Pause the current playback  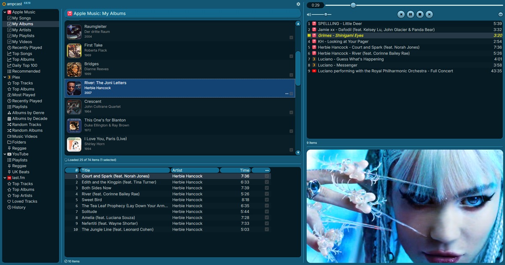[x=410, y=14]
